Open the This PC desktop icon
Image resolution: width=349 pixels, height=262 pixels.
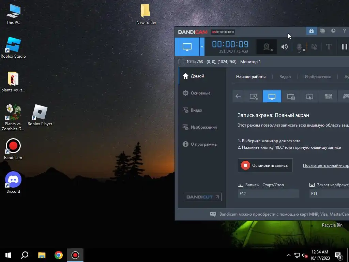(x=13, y=14)
